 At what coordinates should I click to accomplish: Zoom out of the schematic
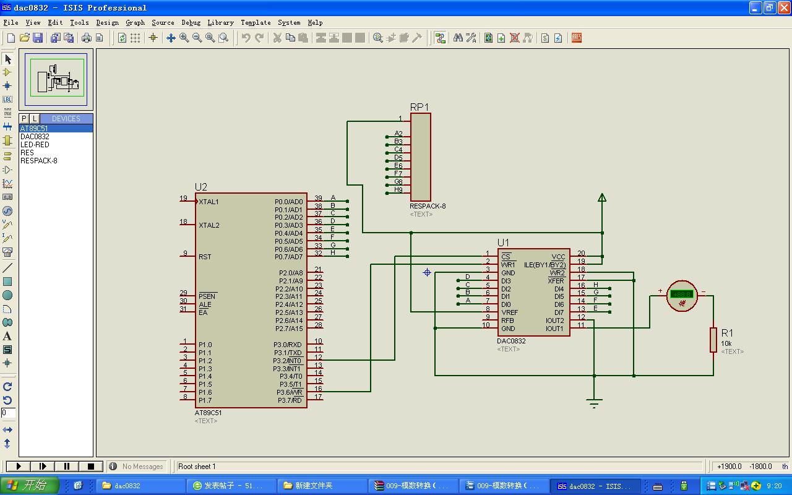197,38
